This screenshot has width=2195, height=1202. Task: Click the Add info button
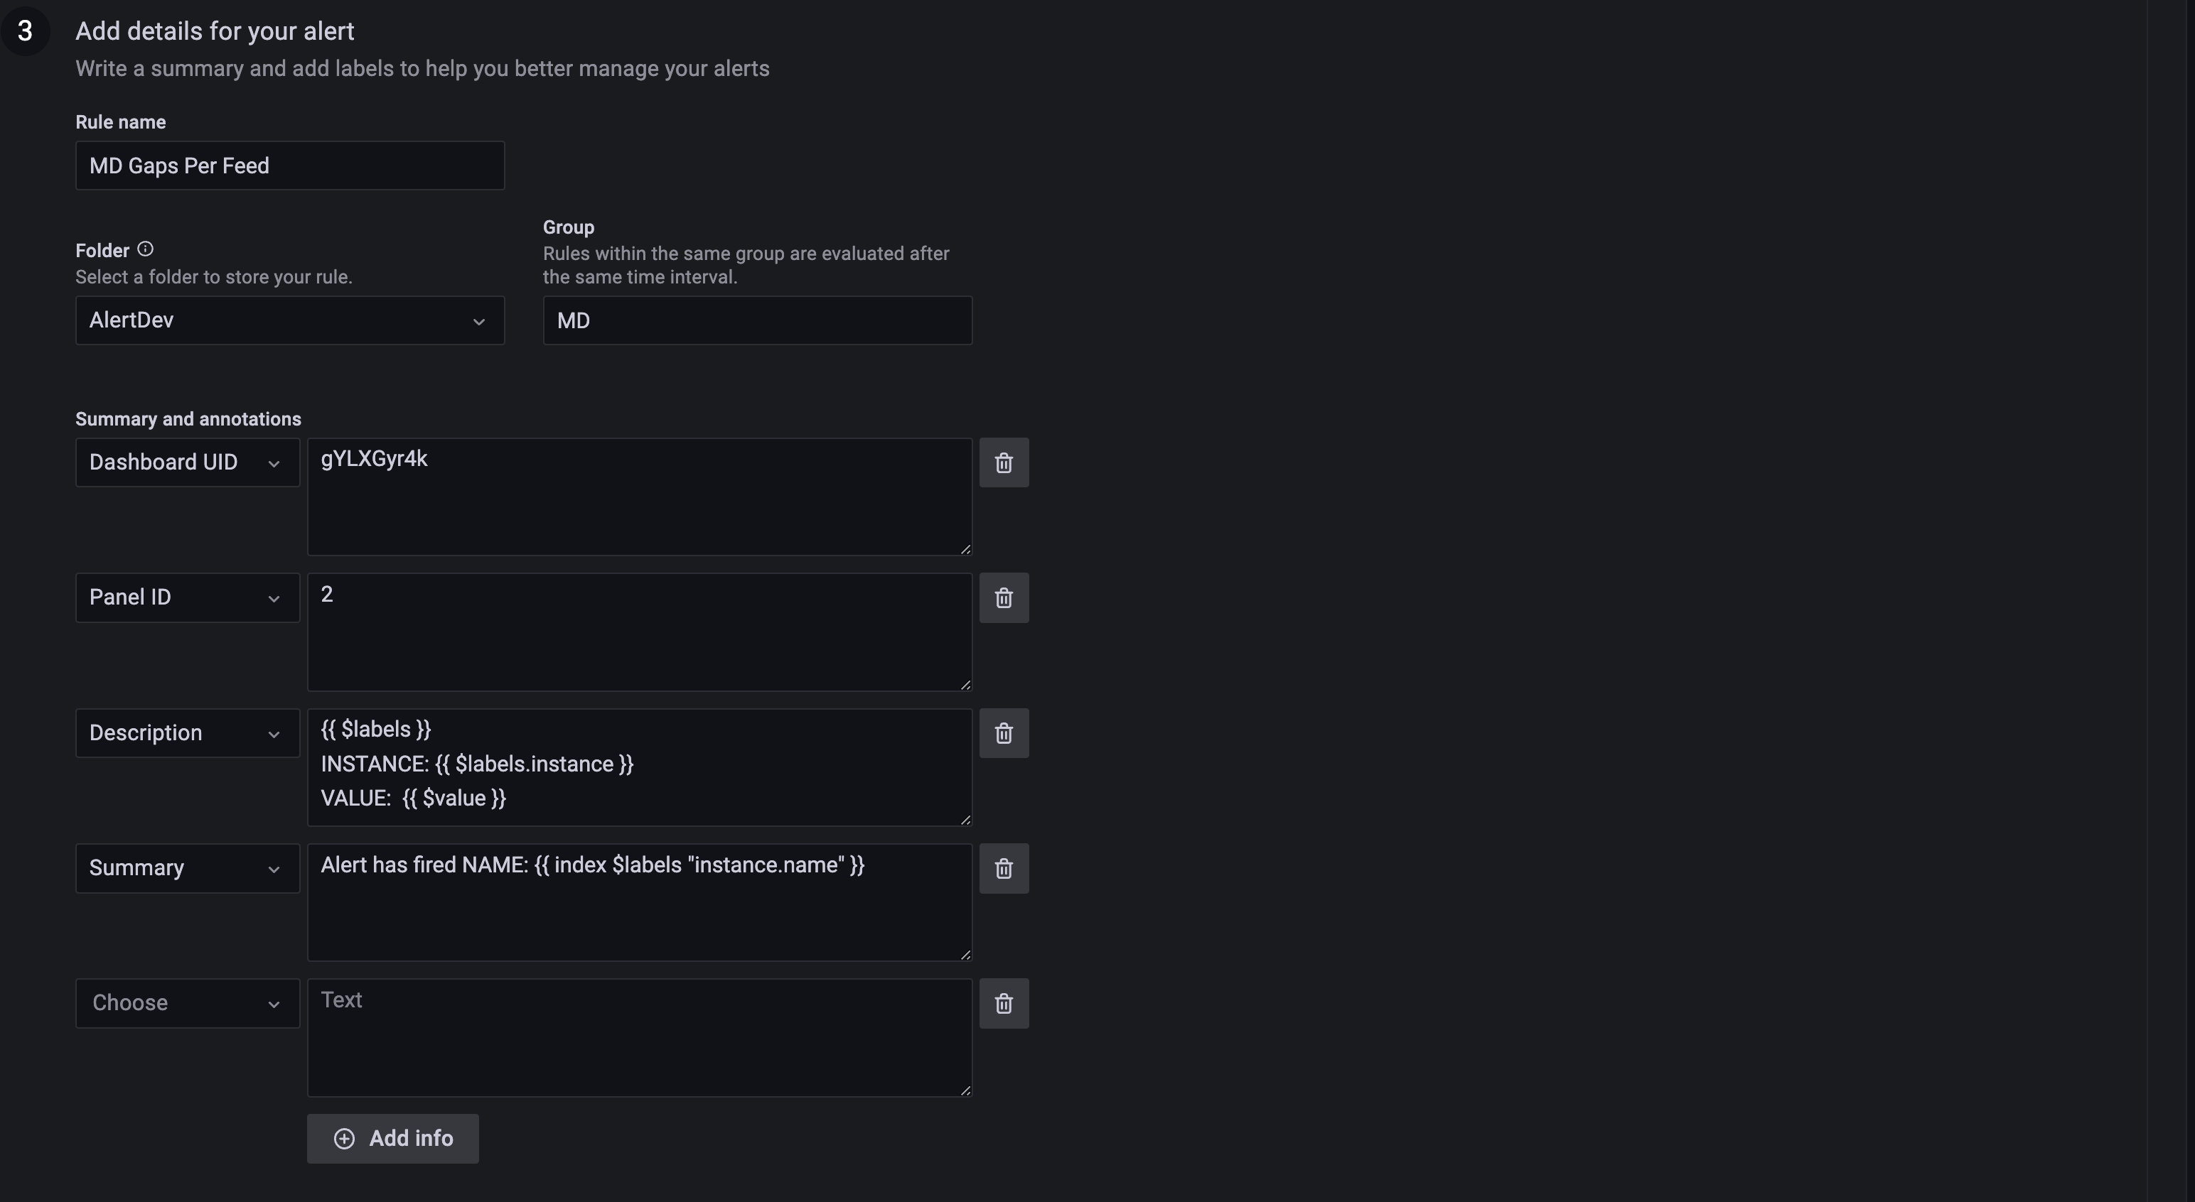[393, 1139]
